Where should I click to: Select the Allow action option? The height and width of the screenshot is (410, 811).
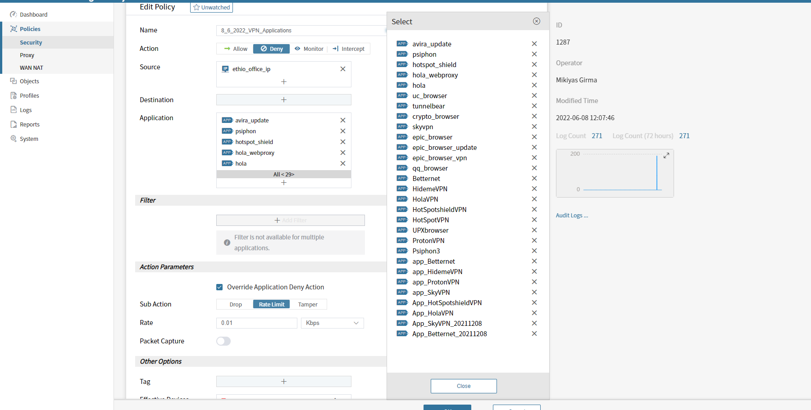pyautogui.click(x=235, y=49)
